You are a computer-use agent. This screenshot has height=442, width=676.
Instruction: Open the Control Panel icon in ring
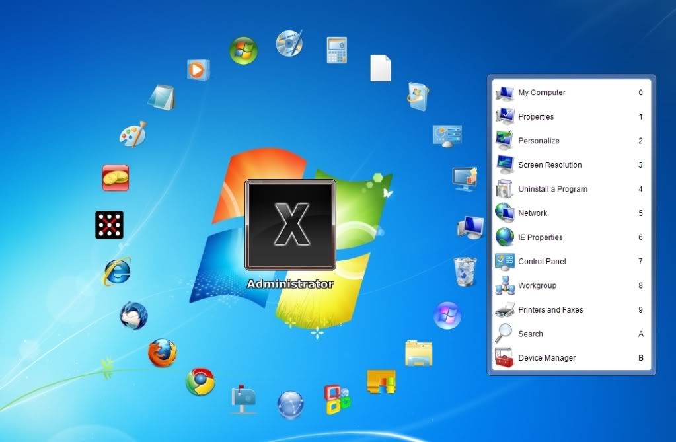tap(447, 136)
